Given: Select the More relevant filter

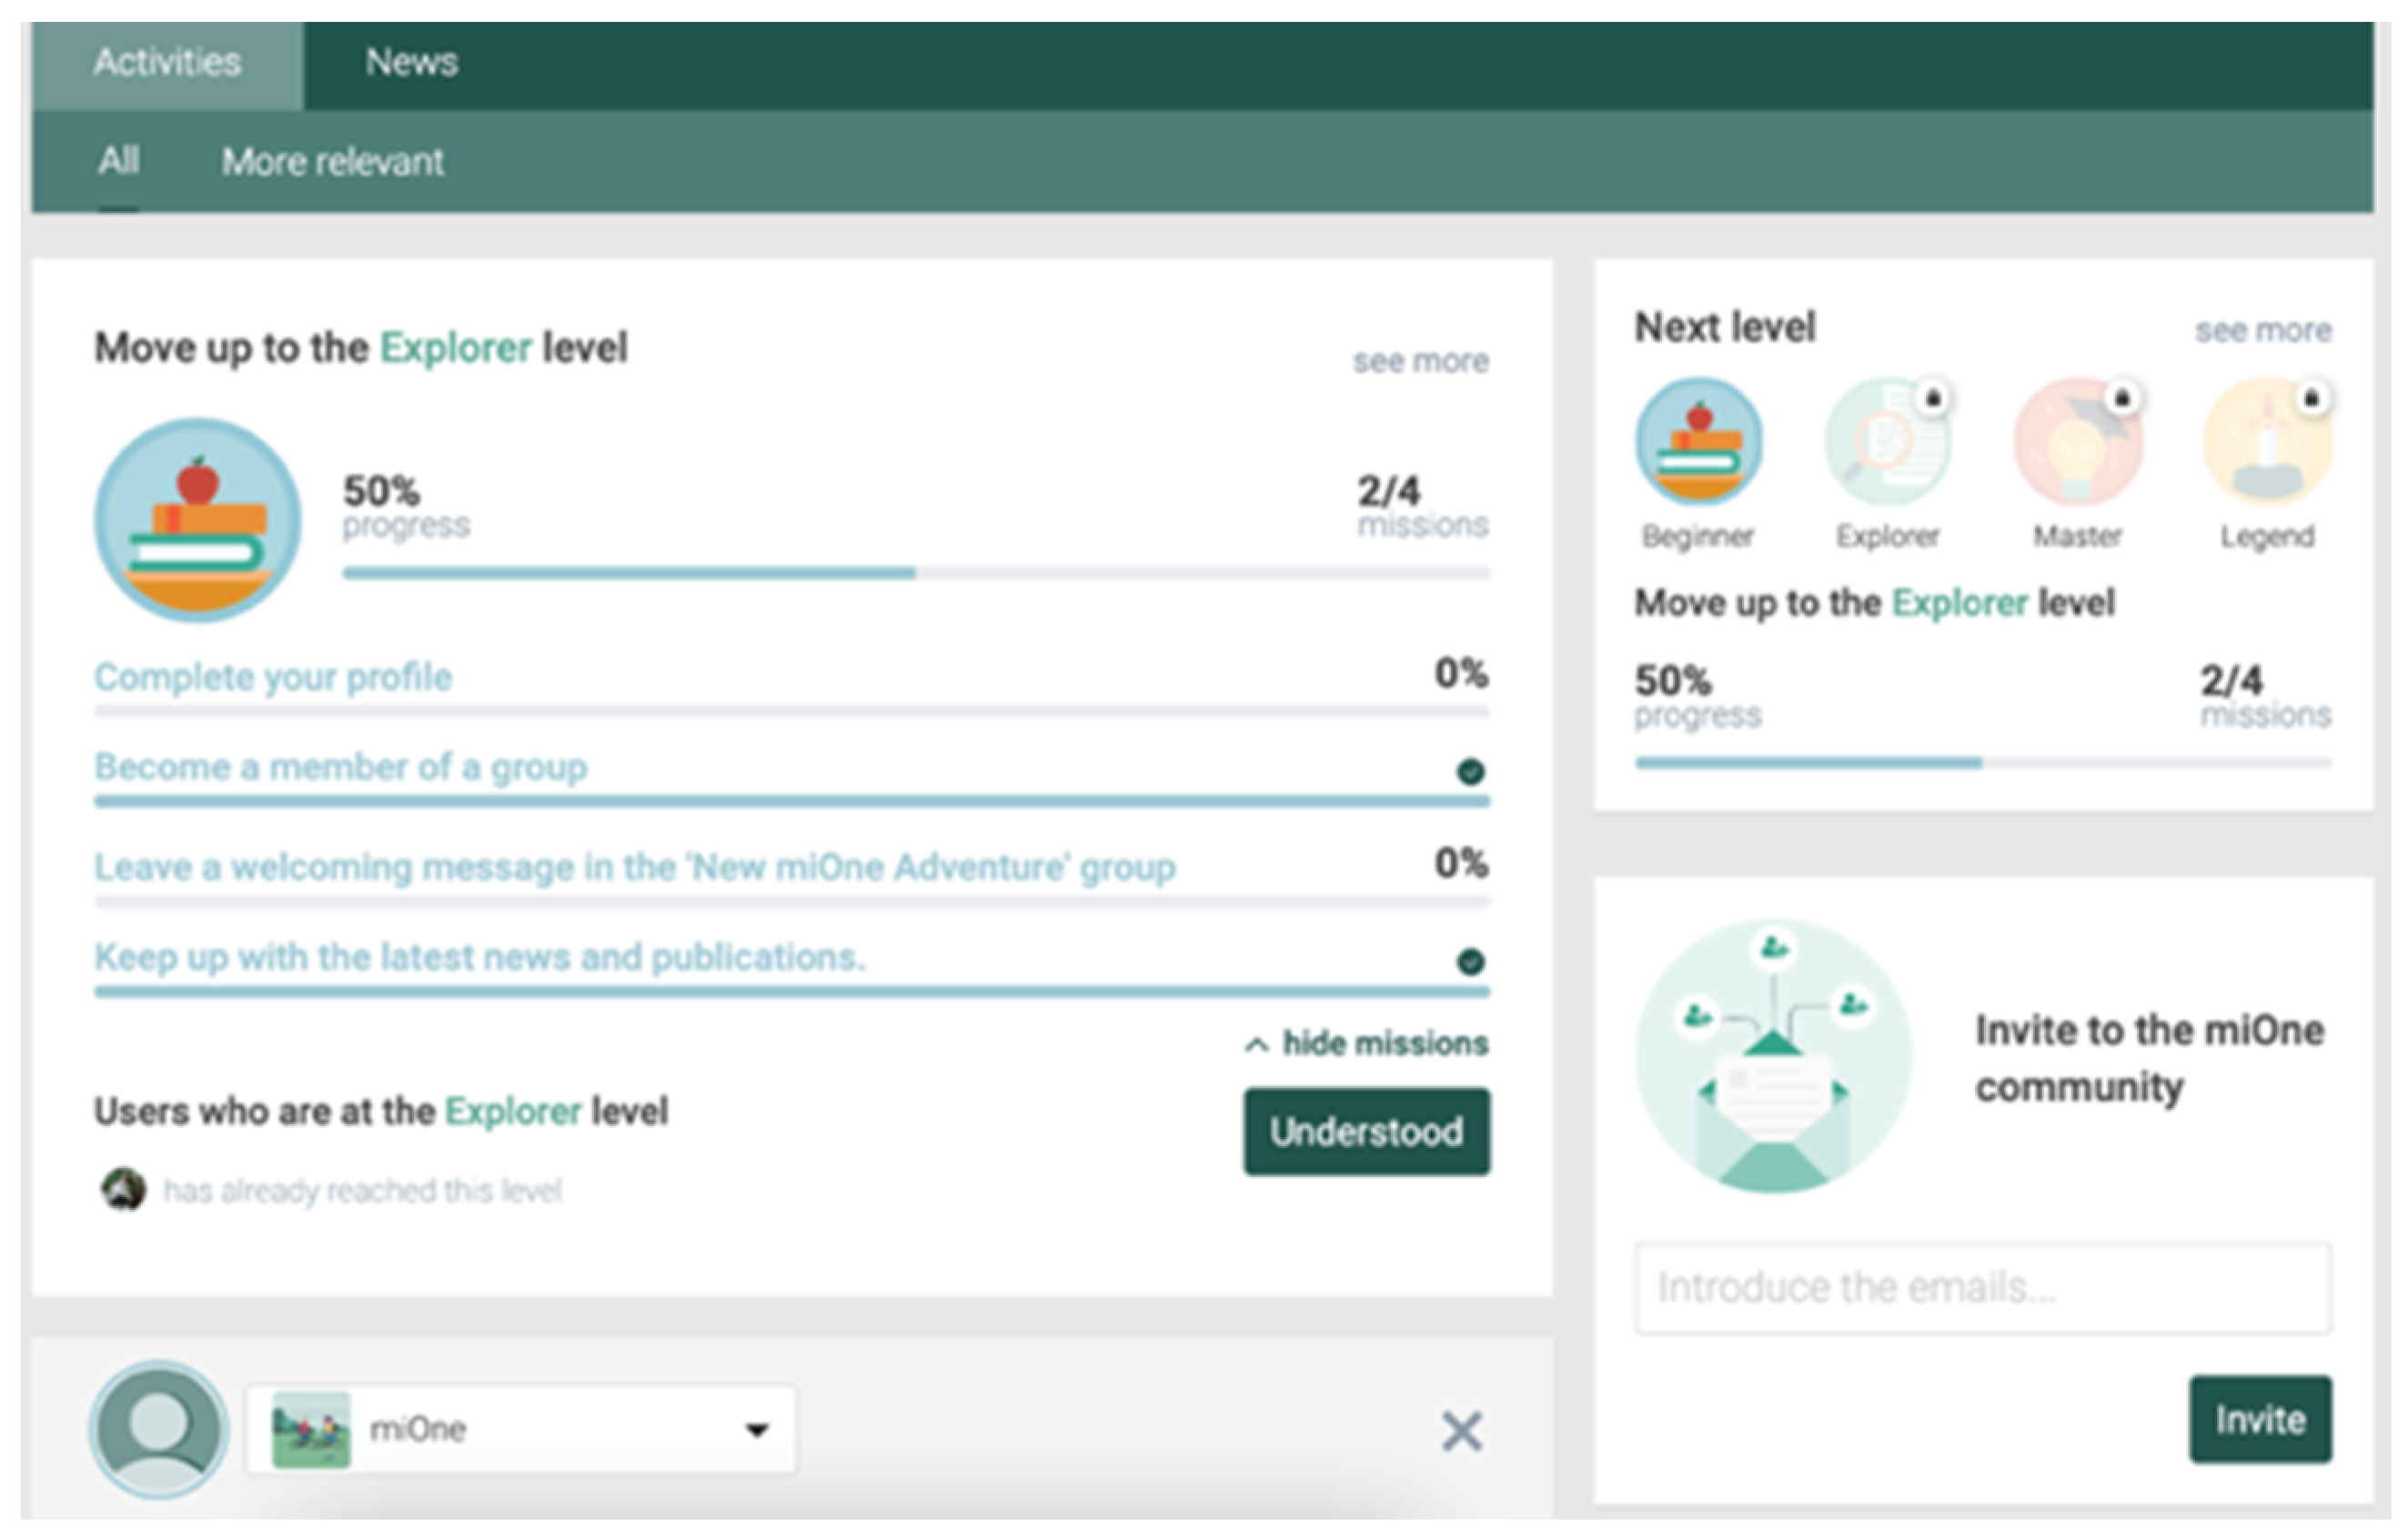Looking at the screenshot, I should tap(332, 162).
